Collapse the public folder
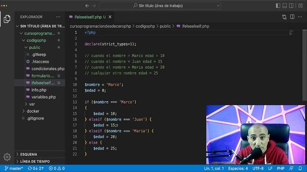Screen dimensions: 307x172 coord(40,47)
